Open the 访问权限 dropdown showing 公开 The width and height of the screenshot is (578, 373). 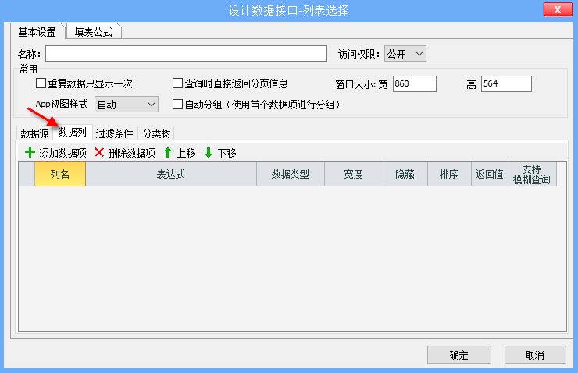click(405, 54)
